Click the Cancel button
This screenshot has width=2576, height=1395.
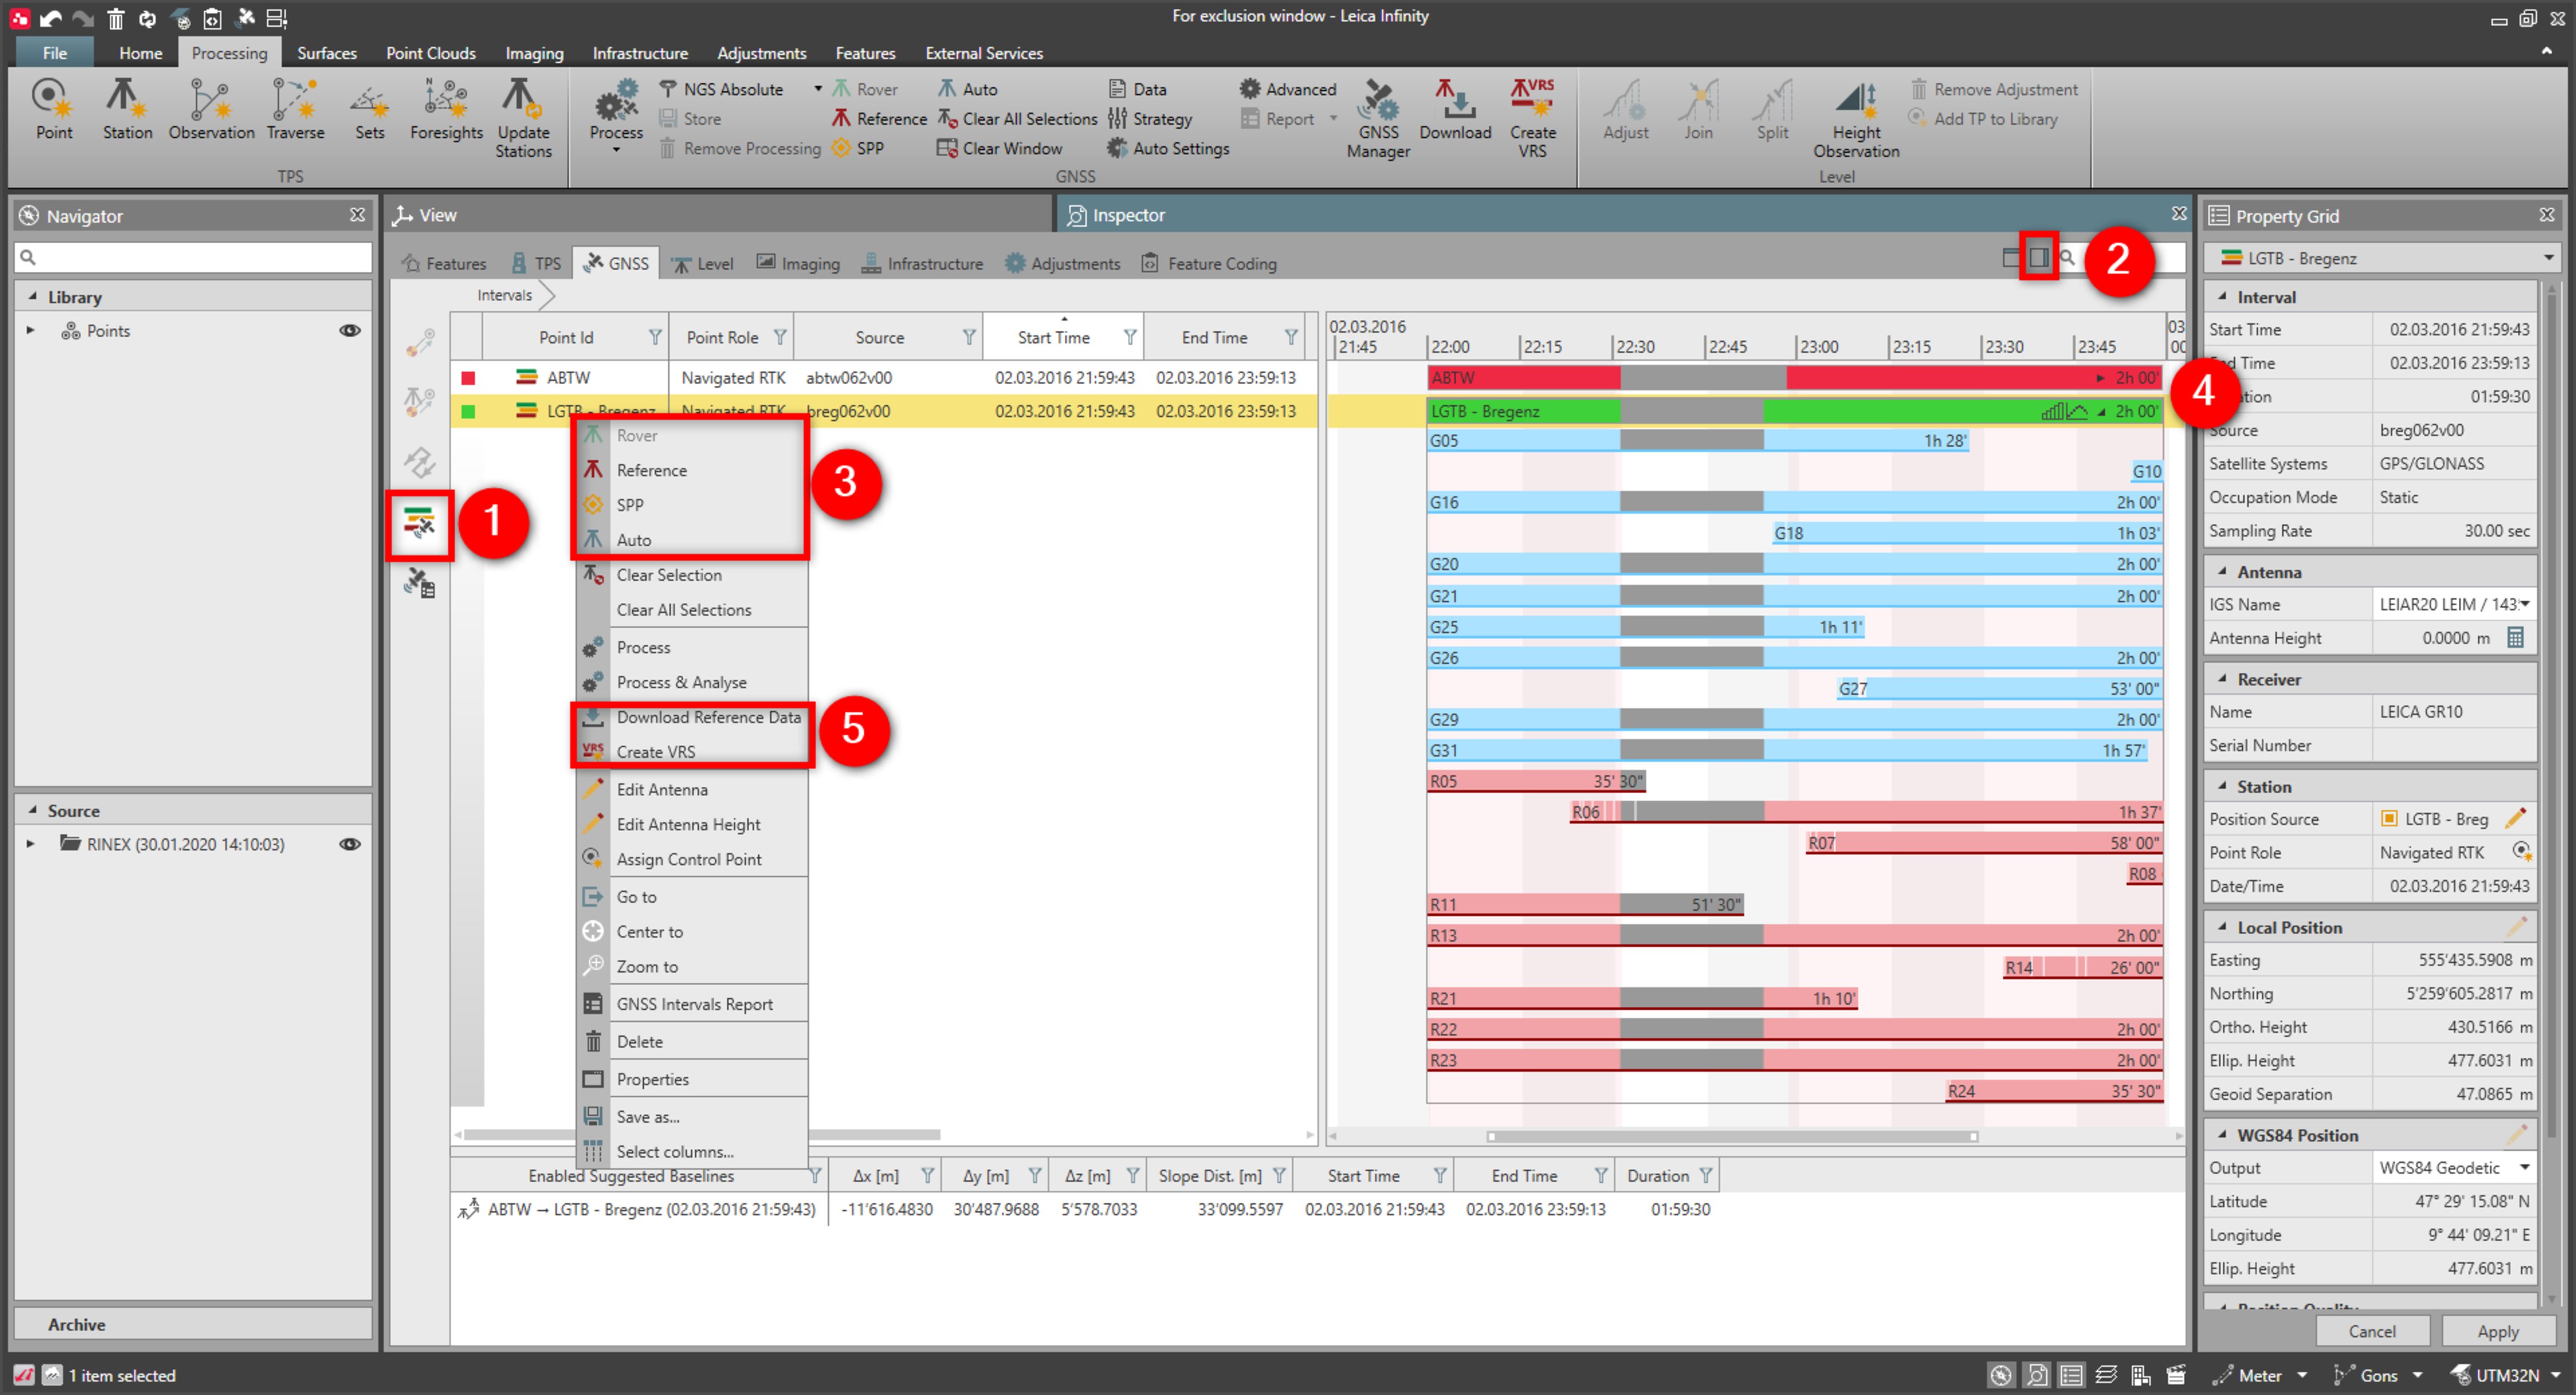click(2371, 1331)
